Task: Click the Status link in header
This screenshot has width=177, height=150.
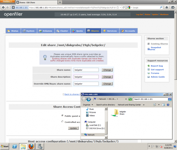Action: click(147, 14)
